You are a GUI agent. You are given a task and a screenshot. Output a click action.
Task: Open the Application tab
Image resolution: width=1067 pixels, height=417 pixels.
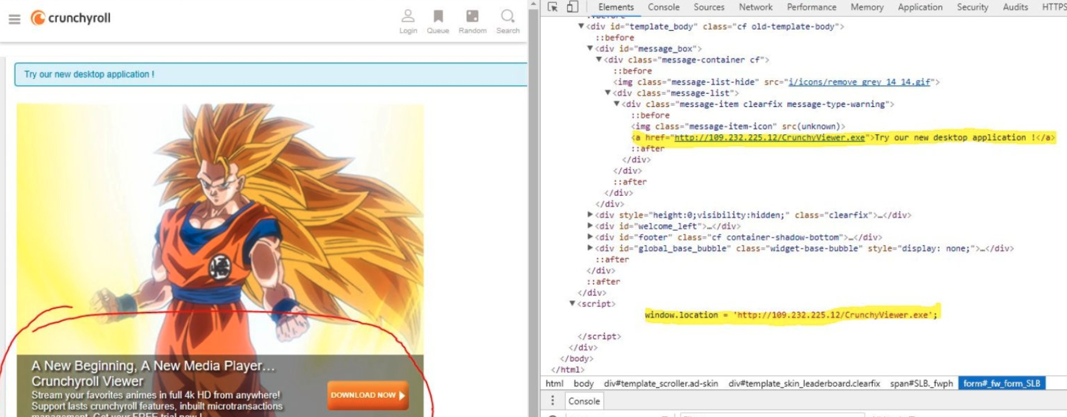920,7
